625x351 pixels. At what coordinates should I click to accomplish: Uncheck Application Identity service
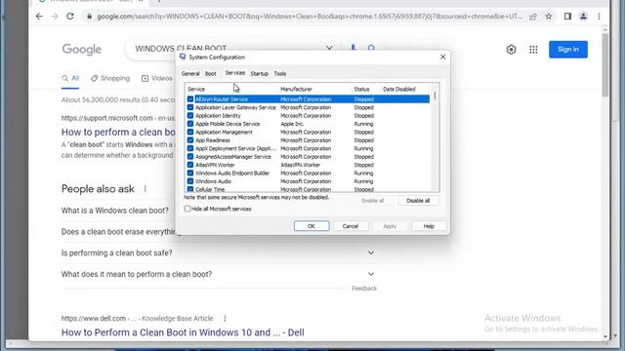190,116
